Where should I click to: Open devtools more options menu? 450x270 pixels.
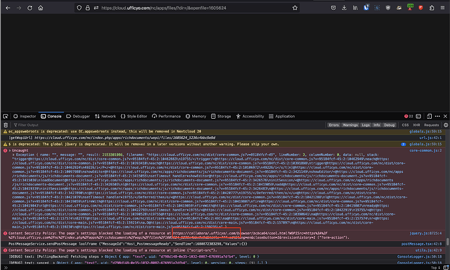coord(438,116)
